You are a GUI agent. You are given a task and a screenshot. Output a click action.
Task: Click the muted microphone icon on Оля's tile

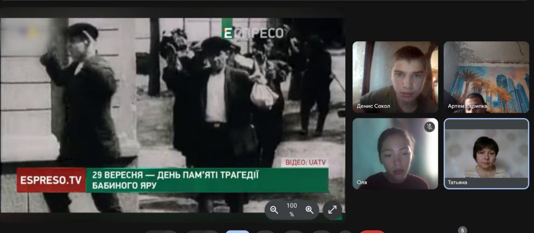click(x=429, y=127)
